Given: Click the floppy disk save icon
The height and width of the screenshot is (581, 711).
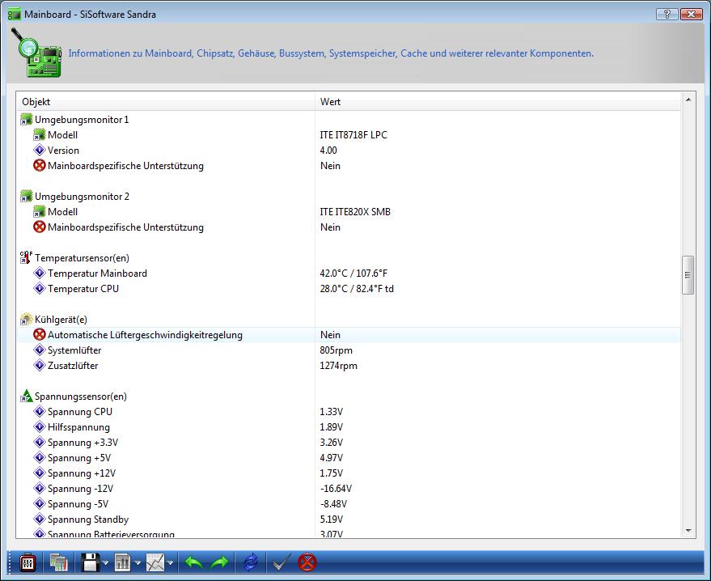Looking at the screenshot, I should (x=91, y=562).
